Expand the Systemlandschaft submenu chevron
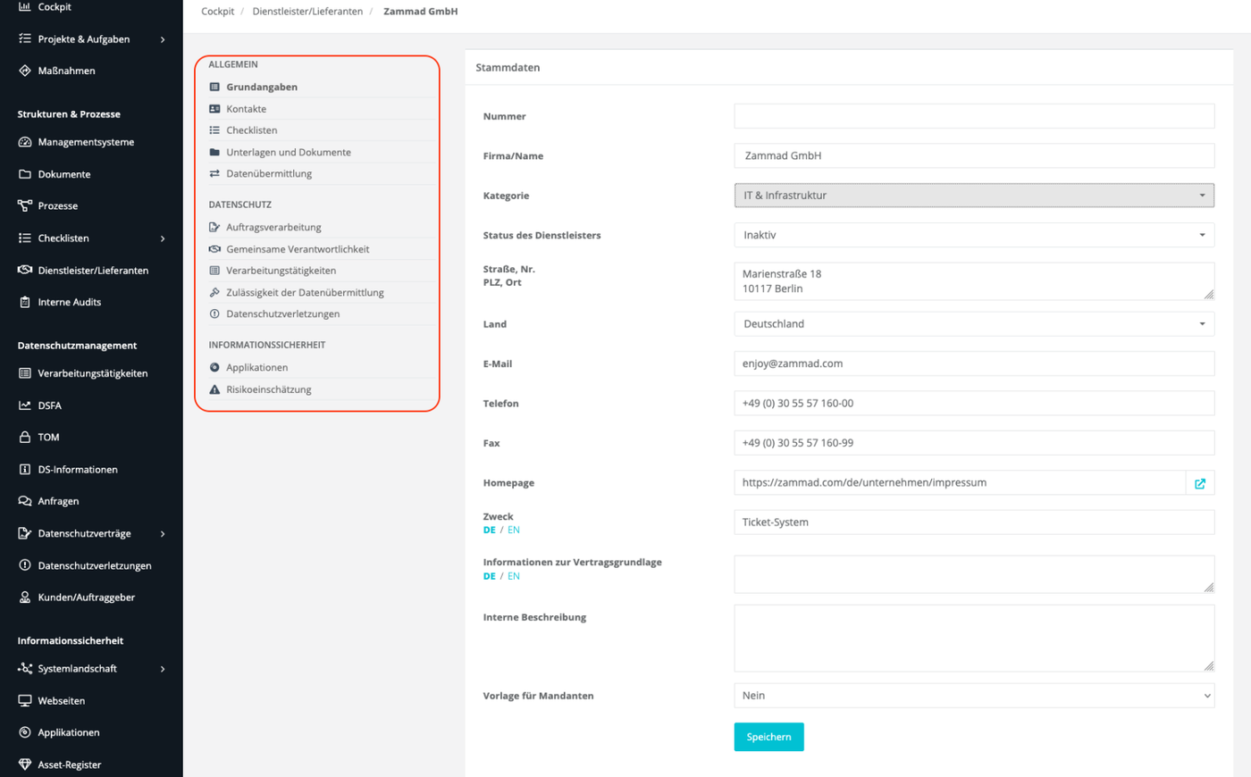The height and width of the screenshot is (777, 1251). point(163,669)
